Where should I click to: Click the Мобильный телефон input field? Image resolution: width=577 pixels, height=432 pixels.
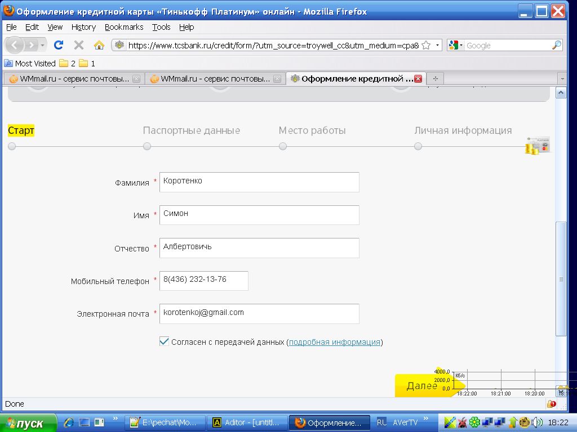[x=203, y=281]
